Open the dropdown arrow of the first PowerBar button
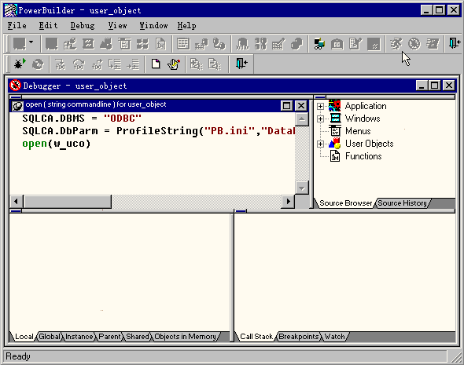This screenshot has width=464, height=365. coord(31,43)
